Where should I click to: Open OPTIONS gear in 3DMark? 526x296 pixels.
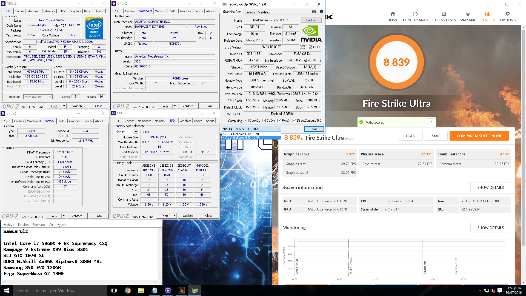(x=508, y=17)
